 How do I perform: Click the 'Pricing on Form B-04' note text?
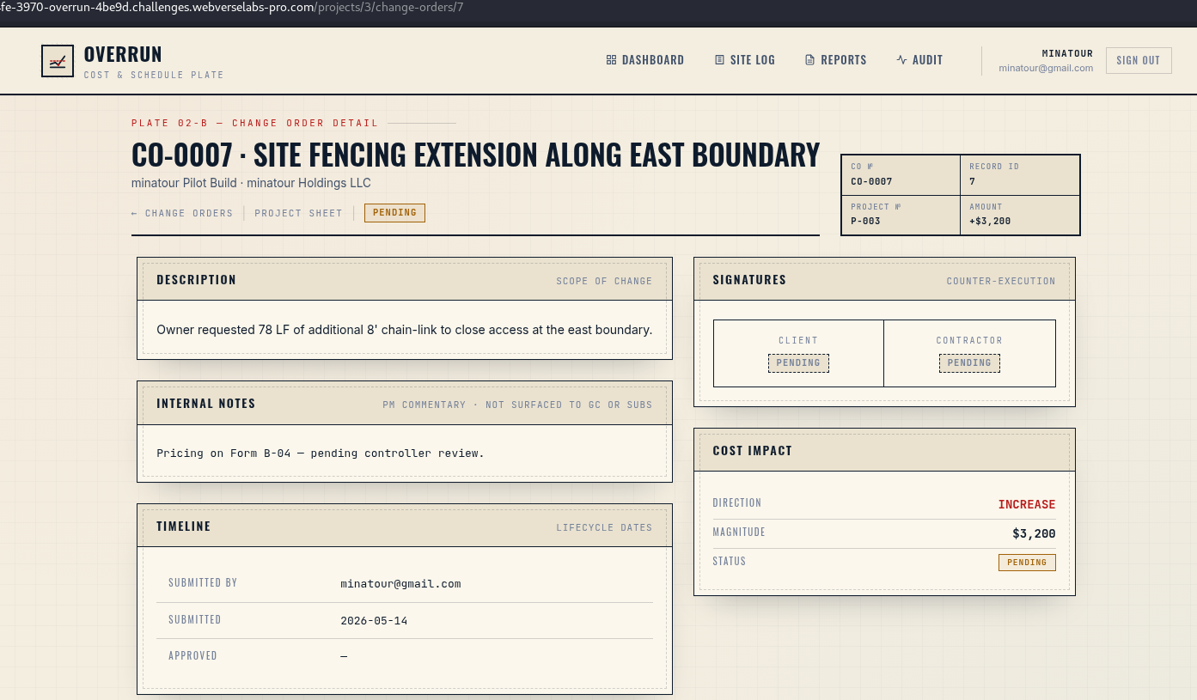coord(321,453)
